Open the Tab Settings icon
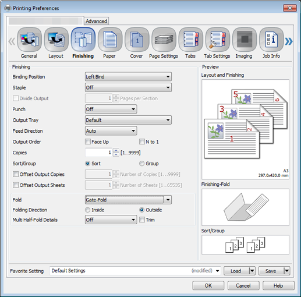The height and width of the screenshot is (297, 301). (x=218, y=40)
